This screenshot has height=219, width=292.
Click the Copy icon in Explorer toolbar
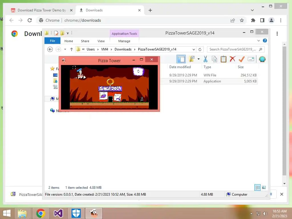pos(214,59)
